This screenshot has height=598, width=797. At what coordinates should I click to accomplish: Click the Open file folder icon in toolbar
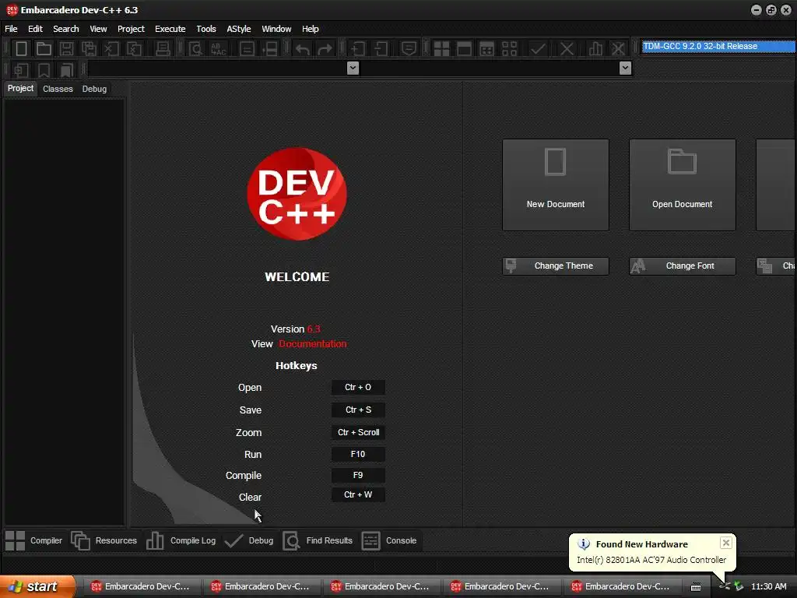44,49
